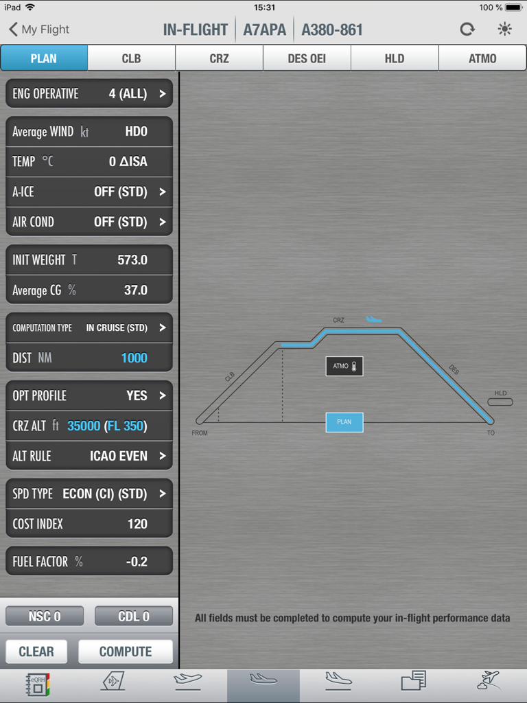Tap the FROM label on diagram
Screen dimensions: 527x703
click(200, 433)
